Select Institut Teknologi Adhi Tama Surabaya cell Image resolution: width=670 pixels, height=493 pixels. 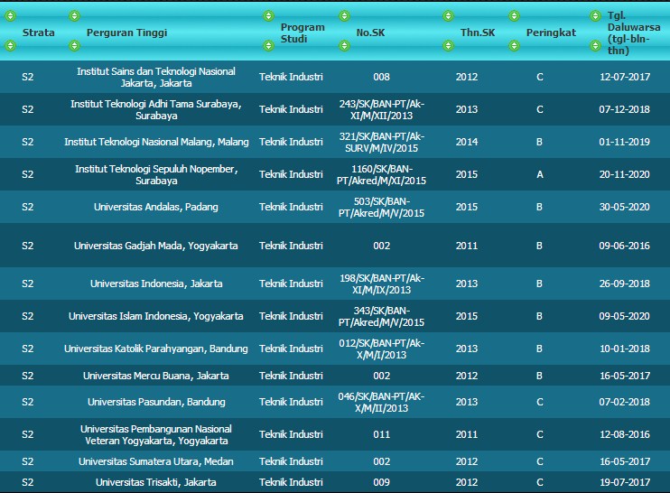coord(156,109)
